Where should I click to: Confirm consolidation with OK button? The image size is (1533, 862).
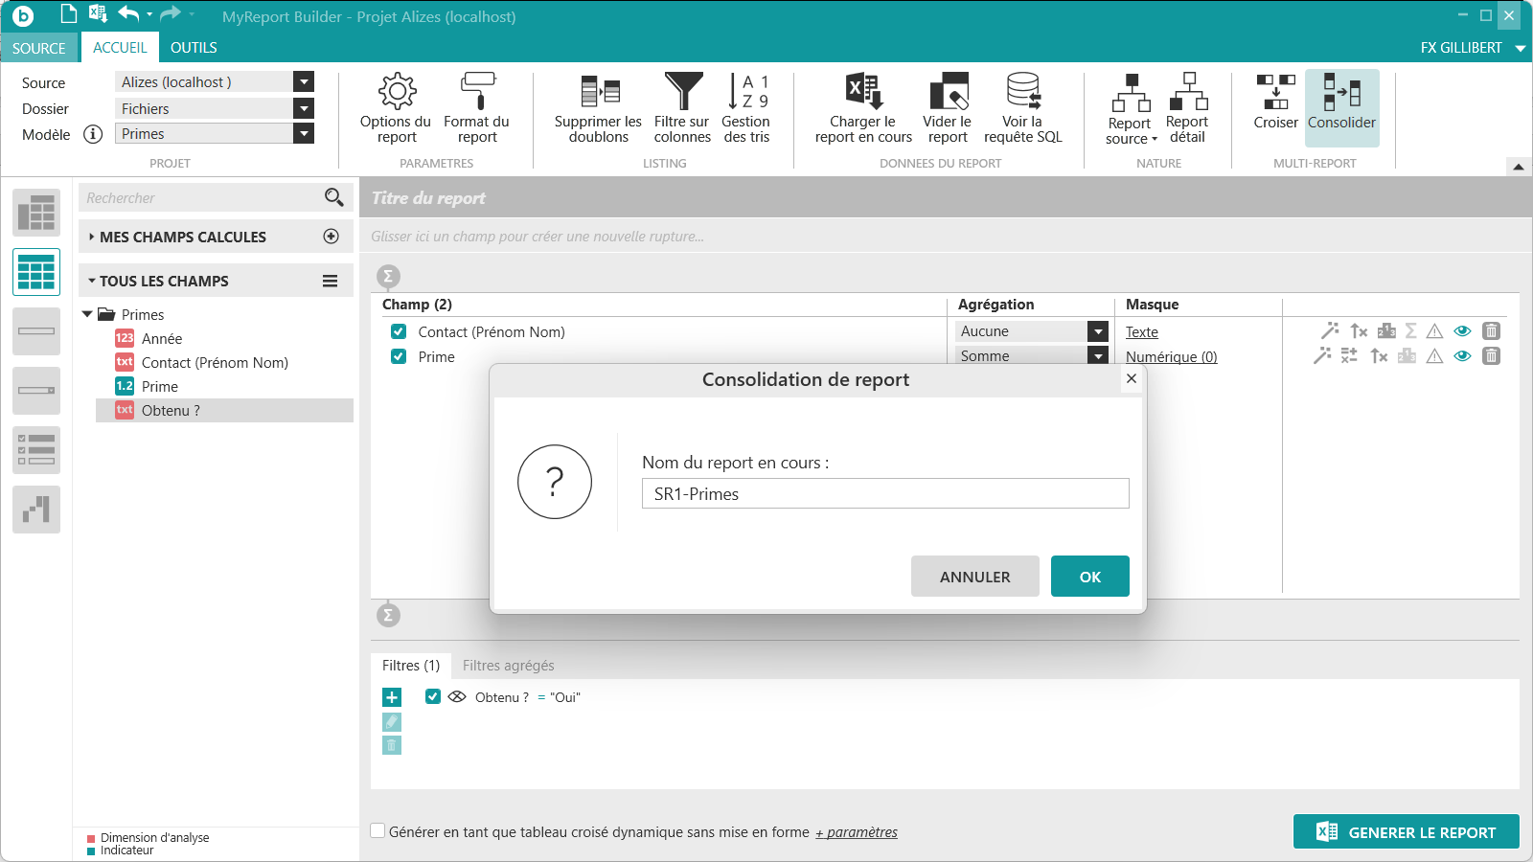(x=1089, y=577)
